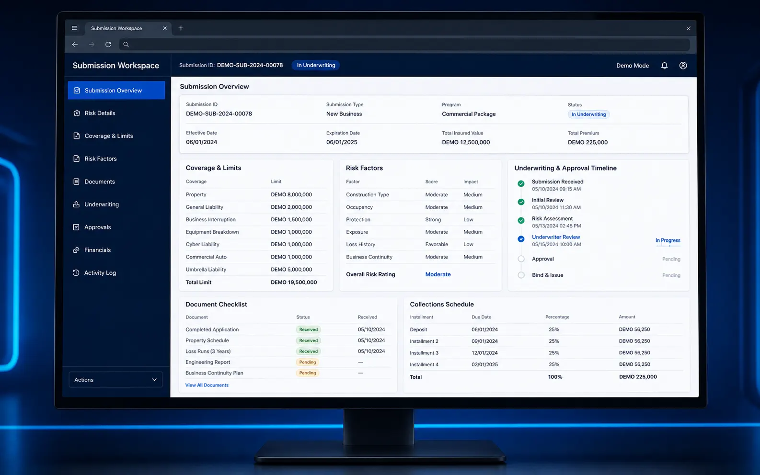The width and height of the screenshot is (760, 475).
Task: Click Commercial Package program value
Action: (x=469, y=114)
